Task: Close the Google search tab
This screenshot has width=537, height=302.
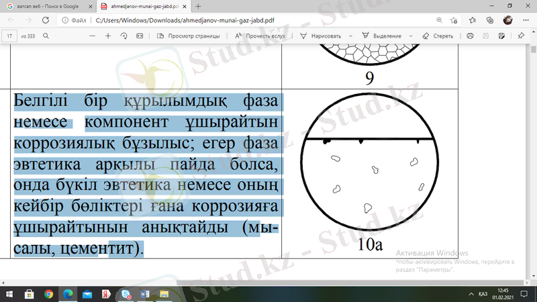Action: [91, 7]
